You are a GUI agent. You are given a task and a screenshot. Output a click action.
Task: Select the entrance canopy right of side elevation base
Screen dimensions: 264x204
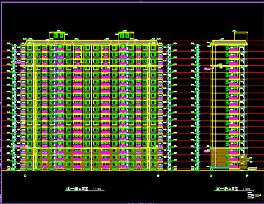click(x=253, y=168)
